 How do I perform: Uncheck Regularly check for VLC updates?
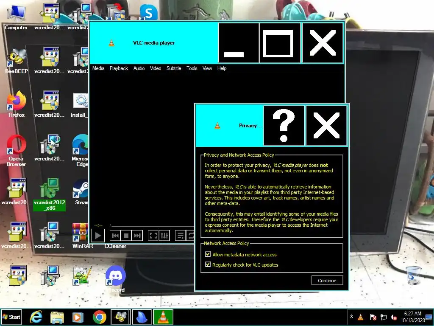pos(208,264)
